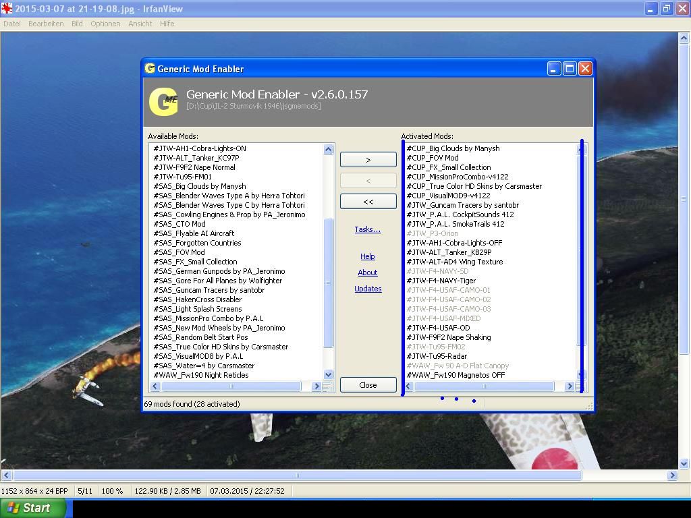This screenshot has width=691, height=518.
Task: Select #SAS_German Gunpods by PA_Jeronimo
Action: pyautogui.click(x=219, y=271)
